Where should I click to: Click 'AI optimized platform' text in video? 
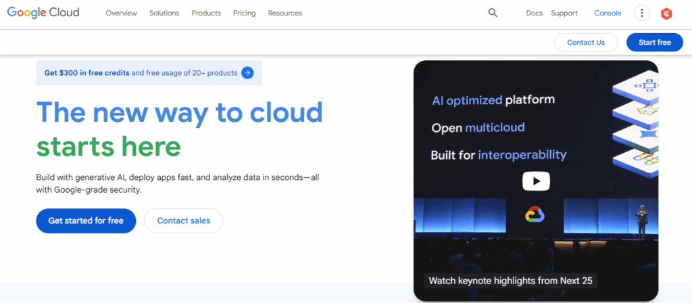click(493, 100)
